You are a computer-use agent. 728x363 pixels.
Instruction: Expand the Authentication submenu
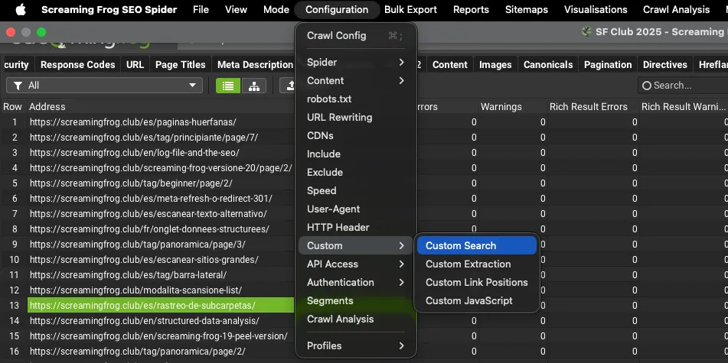coord(356,282)
